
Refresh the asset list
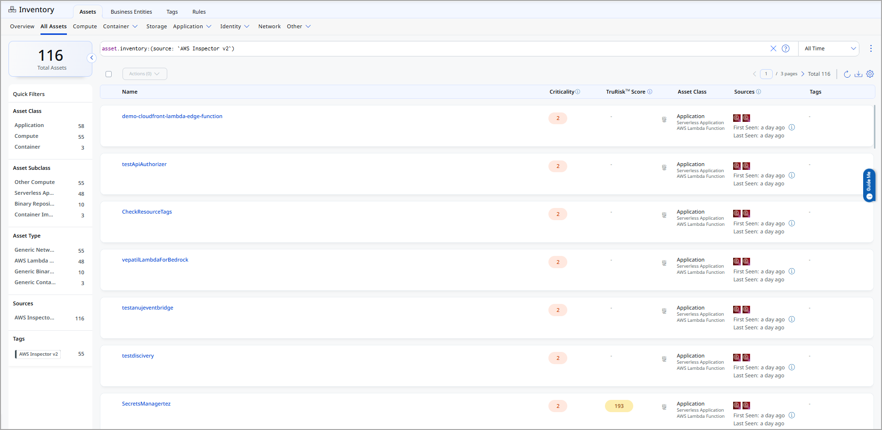847,74
